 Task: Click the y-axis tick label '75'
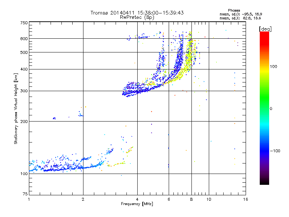[25, 194]
